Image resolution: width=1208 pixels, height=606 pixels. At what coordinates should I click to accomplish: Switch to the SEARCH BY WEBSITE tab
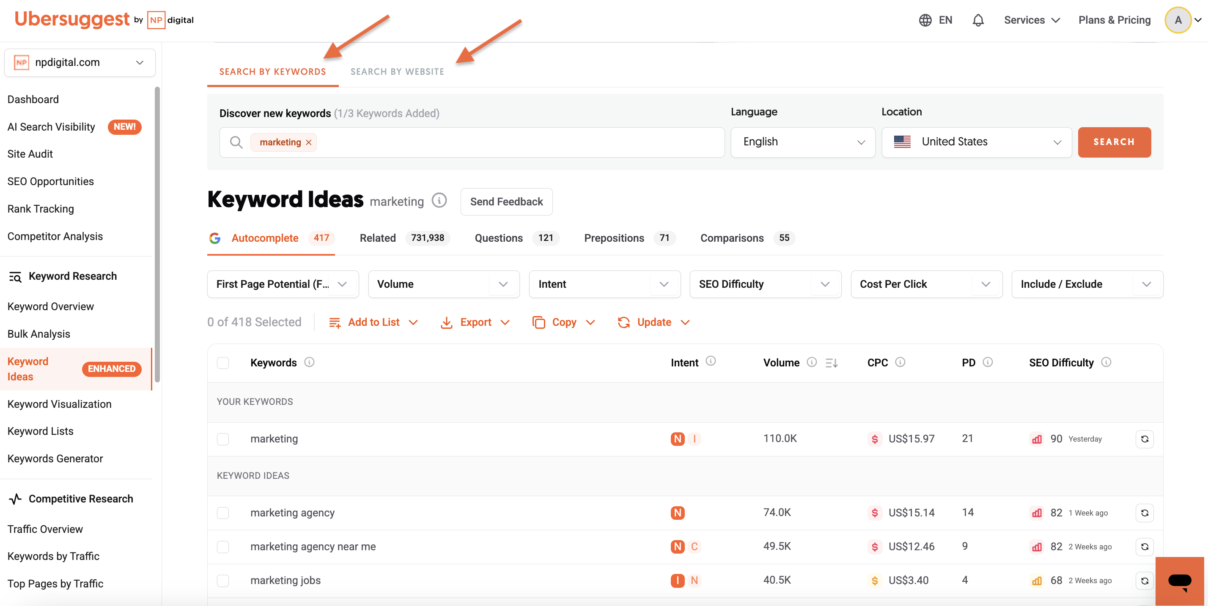tap(397, 71)
